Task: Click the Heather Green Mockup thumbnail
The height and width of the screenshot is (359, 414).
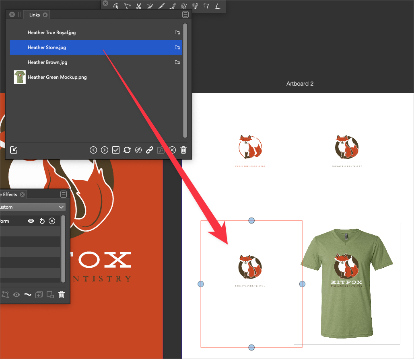Action: [x=20, y=77]
